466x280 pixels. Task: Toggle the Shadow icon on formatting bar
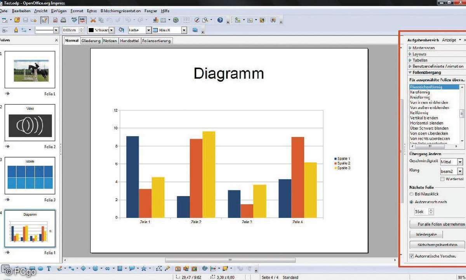(x=195, y=30)
